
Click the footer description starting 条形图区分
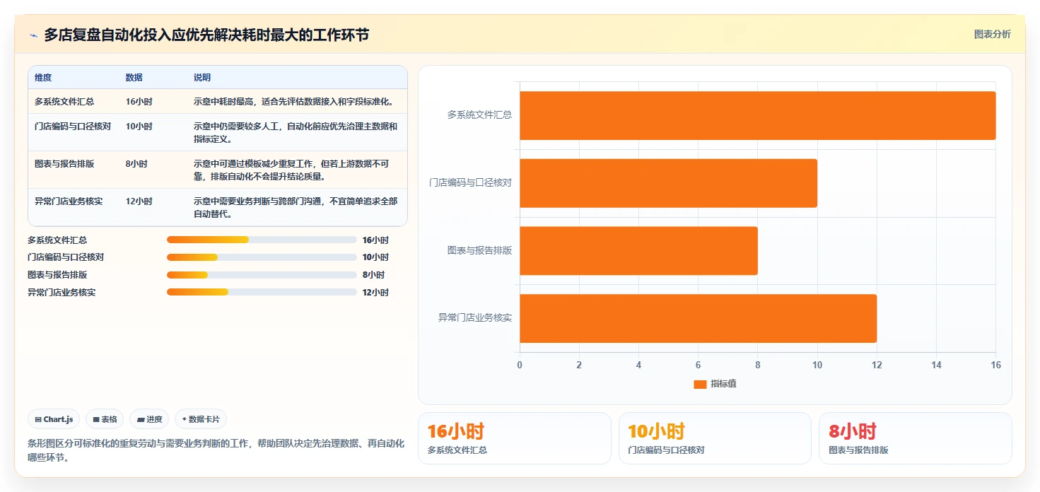216,450
